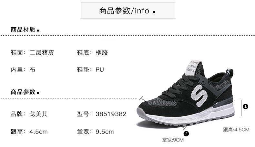255x147 pixels.
Task: Click the model number 38519382
Action: 111,114
